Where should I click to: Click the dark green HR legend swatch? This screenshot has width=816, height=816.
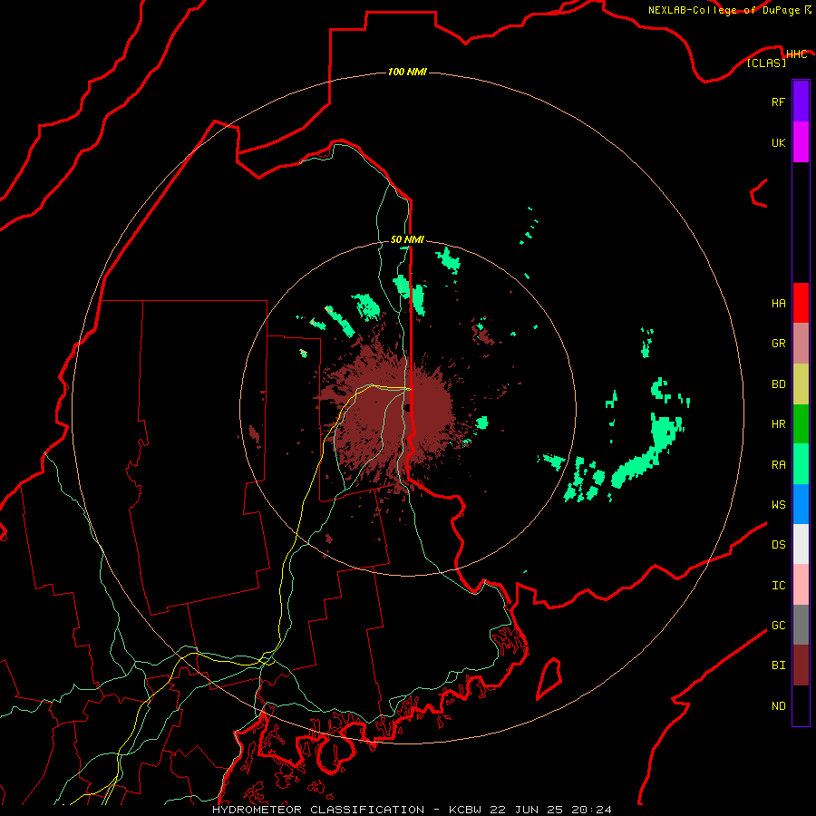(801, 423)
